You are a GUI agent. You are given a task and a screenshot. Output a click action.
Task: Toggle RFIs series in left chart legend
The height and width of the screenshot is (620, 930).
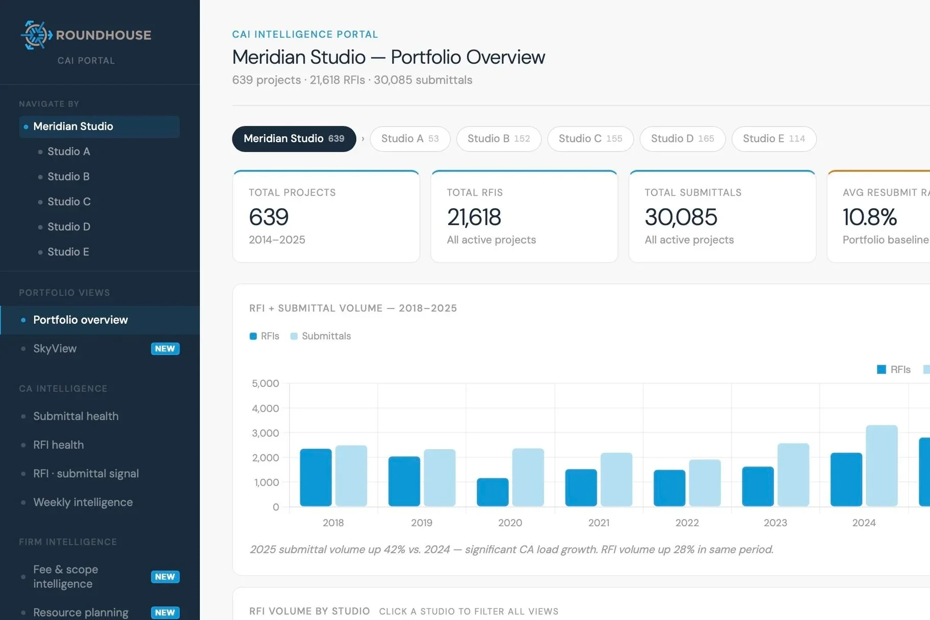click(265, 336)
